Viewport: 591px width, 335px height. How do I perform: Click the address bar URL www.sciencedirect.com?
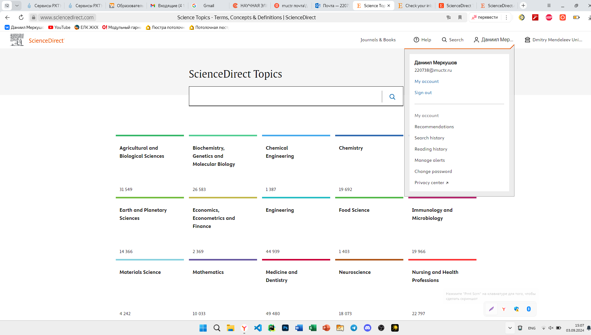(x=67, y=17)
